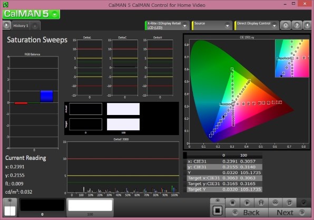The width and height of the screenshot is (314, 220).
Task: Collapse the right side panel arrow
Action: pyautogui.click(x=307, y=25)
